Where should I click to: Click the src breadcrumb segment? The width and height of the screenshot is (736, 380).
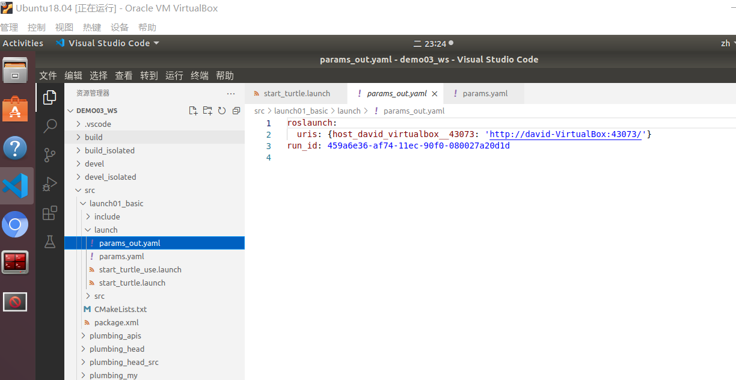[259, 111]
